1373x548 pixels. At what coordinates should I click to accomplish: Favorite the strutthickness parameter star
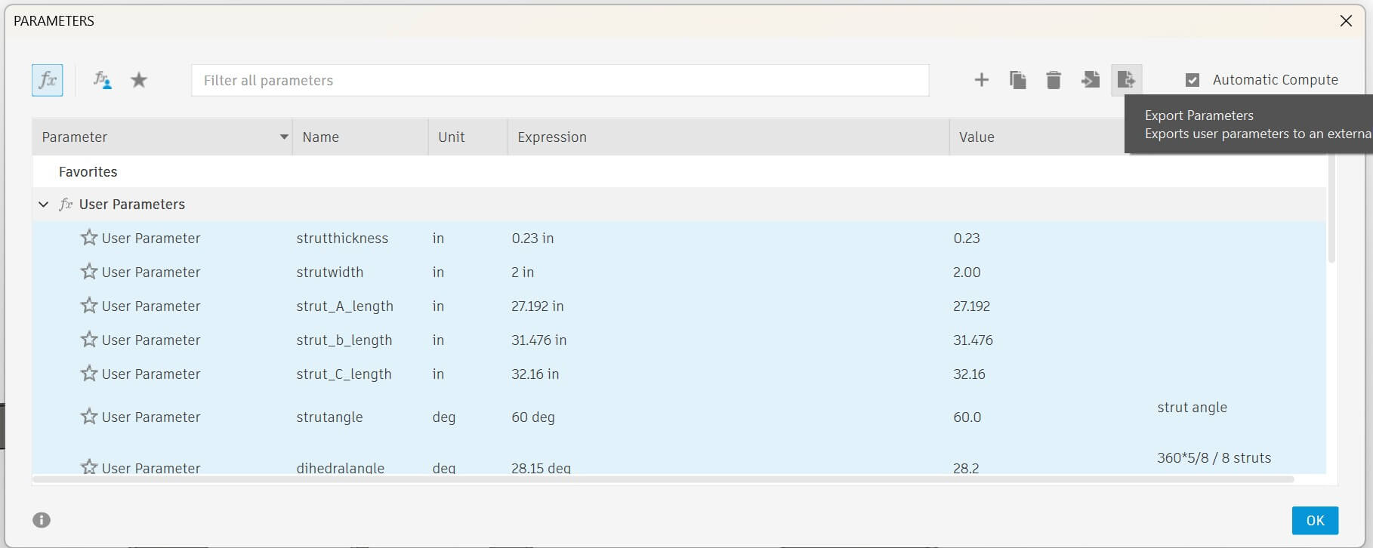pyautogui.click(x=89, y=238)
